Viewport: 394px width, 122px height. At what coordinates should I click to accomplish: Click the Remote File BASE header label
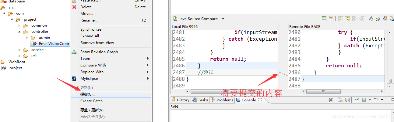[304, 27]
